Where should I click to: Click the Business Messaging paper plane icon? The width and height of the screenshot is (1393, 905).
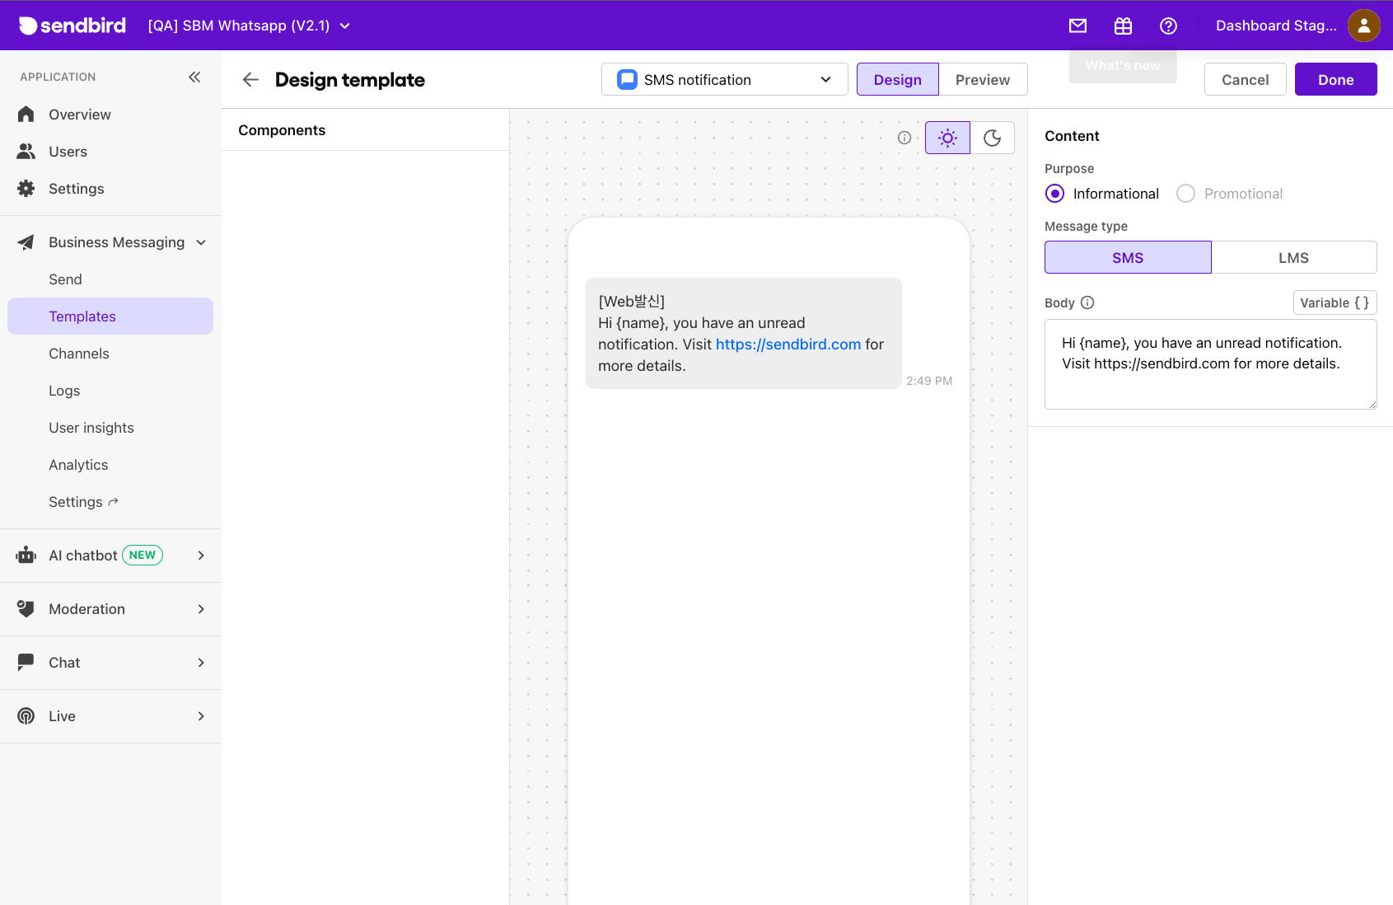pyautogui.click(x=26, y=241)
